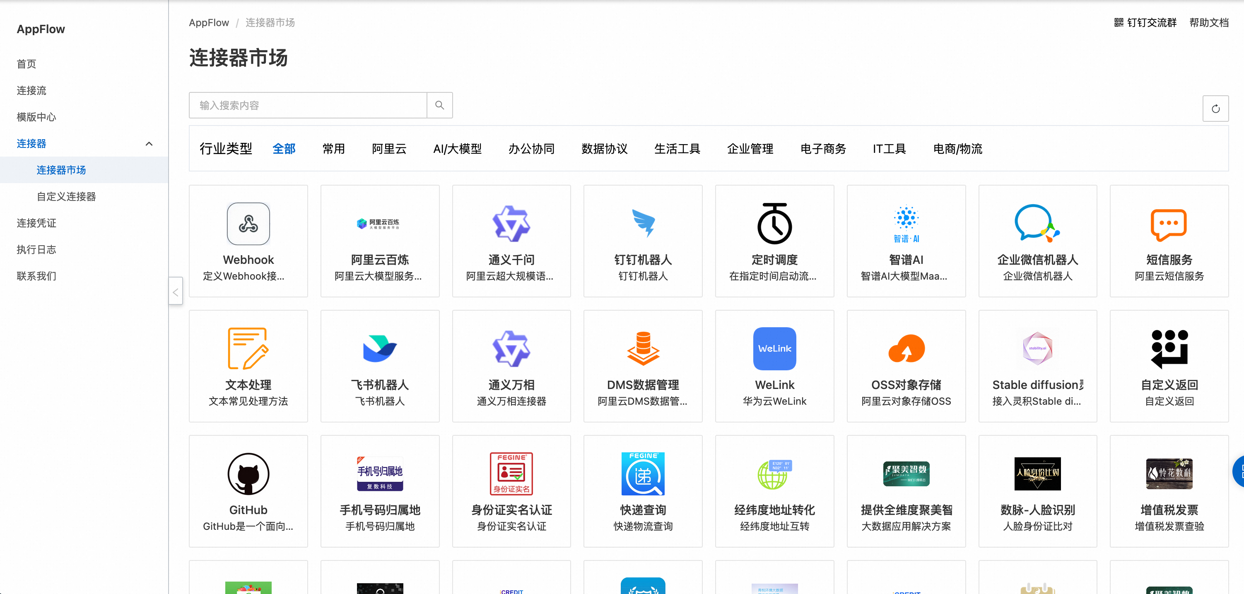Collapse the left sidebar panel arrow
Viewport: 1244px width, 594px height.
175,292
